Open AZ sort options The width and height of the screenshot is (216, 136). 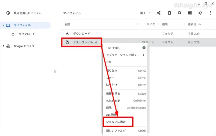pyautogui.click(x=200, y=13)
